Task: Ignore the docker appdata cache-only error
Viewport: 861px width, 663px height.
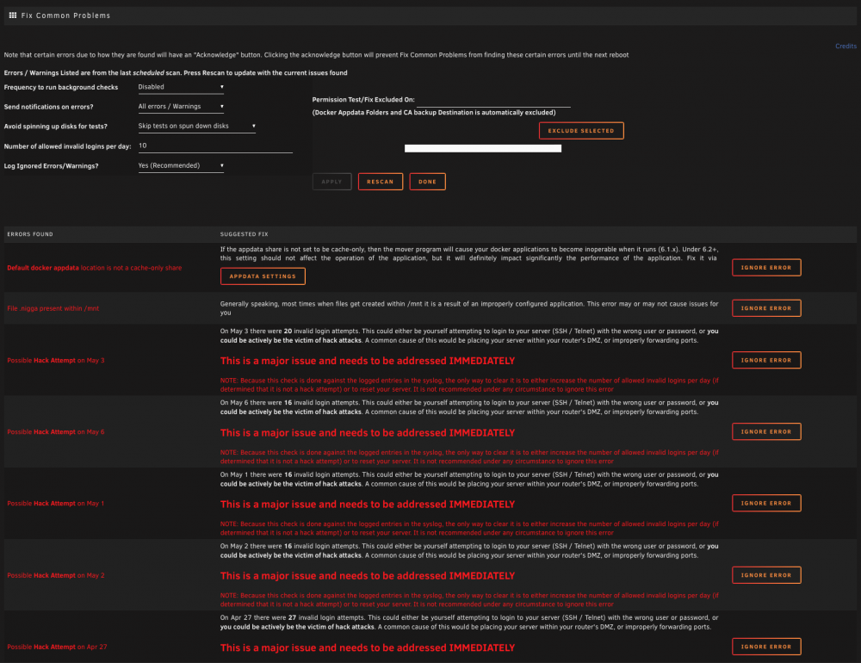Action: point(766,268)
